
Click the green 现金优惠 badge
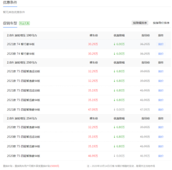25,23
